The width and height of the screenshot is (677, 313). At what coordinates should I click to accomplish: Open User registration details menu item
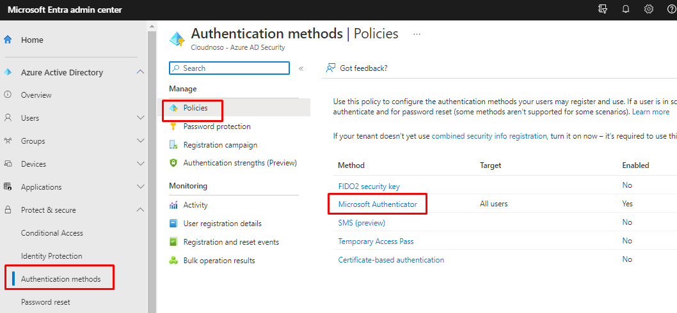click(x=222, y=224)
